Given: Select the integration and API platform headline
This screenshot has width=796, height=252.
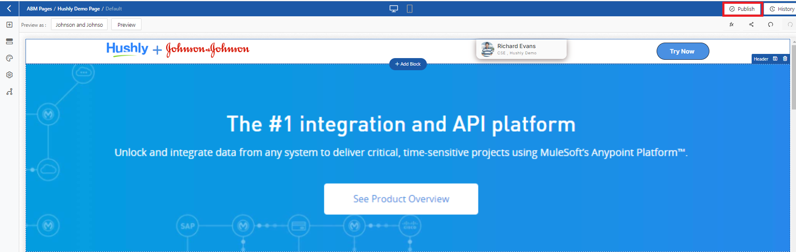Looking at the screenshot, I should click(401, 125).
